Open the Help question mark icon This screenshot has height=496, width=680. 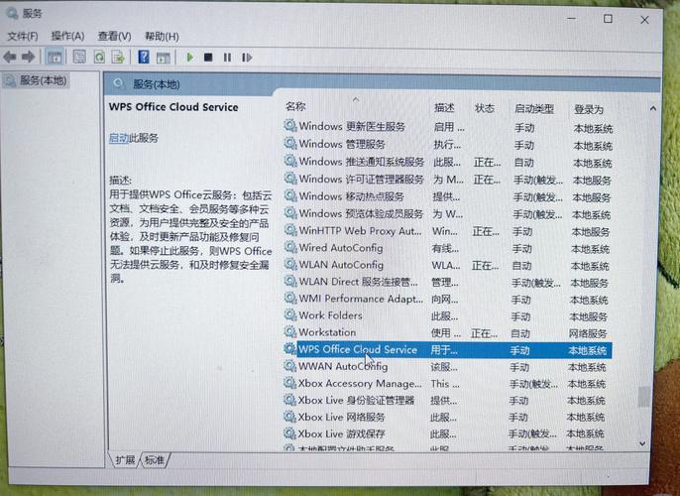144,57
